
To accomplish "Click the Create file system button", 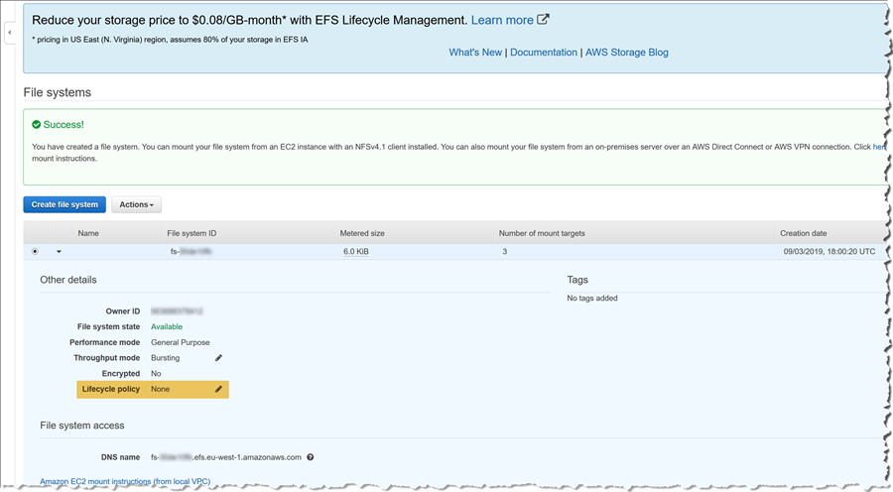I will click(x=64, y=204).
